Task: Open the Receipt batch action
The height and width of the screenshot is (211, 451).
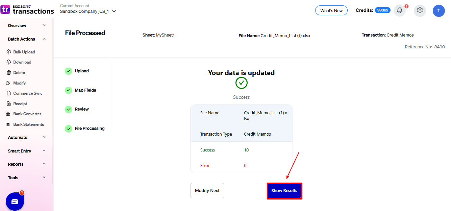Action: tap(20, 103)
